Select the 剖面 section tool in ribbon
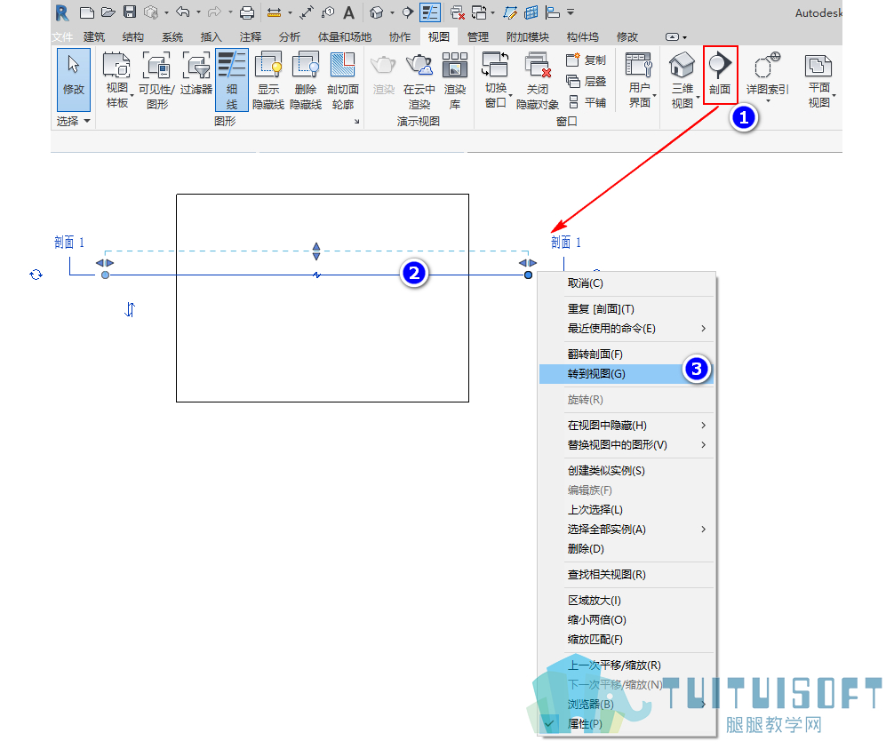The image size is (894, 749). pyautogui.click(x=720, y=74)
